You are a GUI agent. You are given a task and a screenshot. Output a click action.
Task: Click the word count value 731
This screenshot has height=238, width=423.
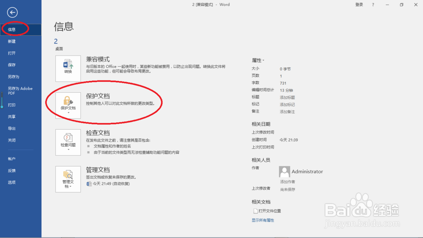[x=283, y=83]
